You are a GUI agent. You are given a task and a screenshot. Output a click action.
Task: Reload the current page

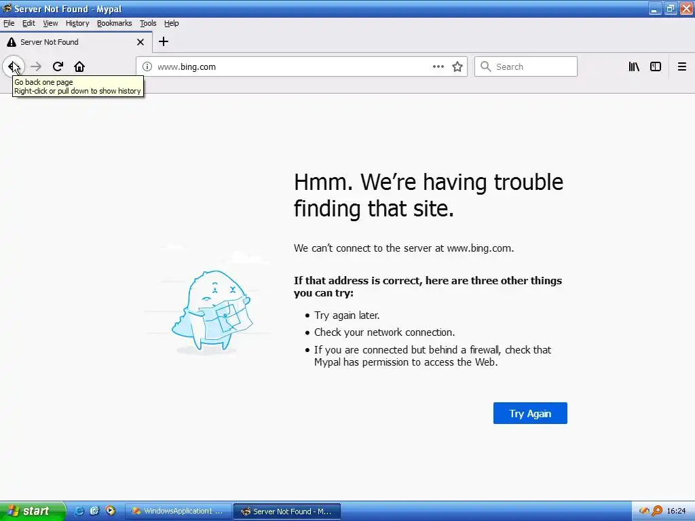tap(58, 66)
